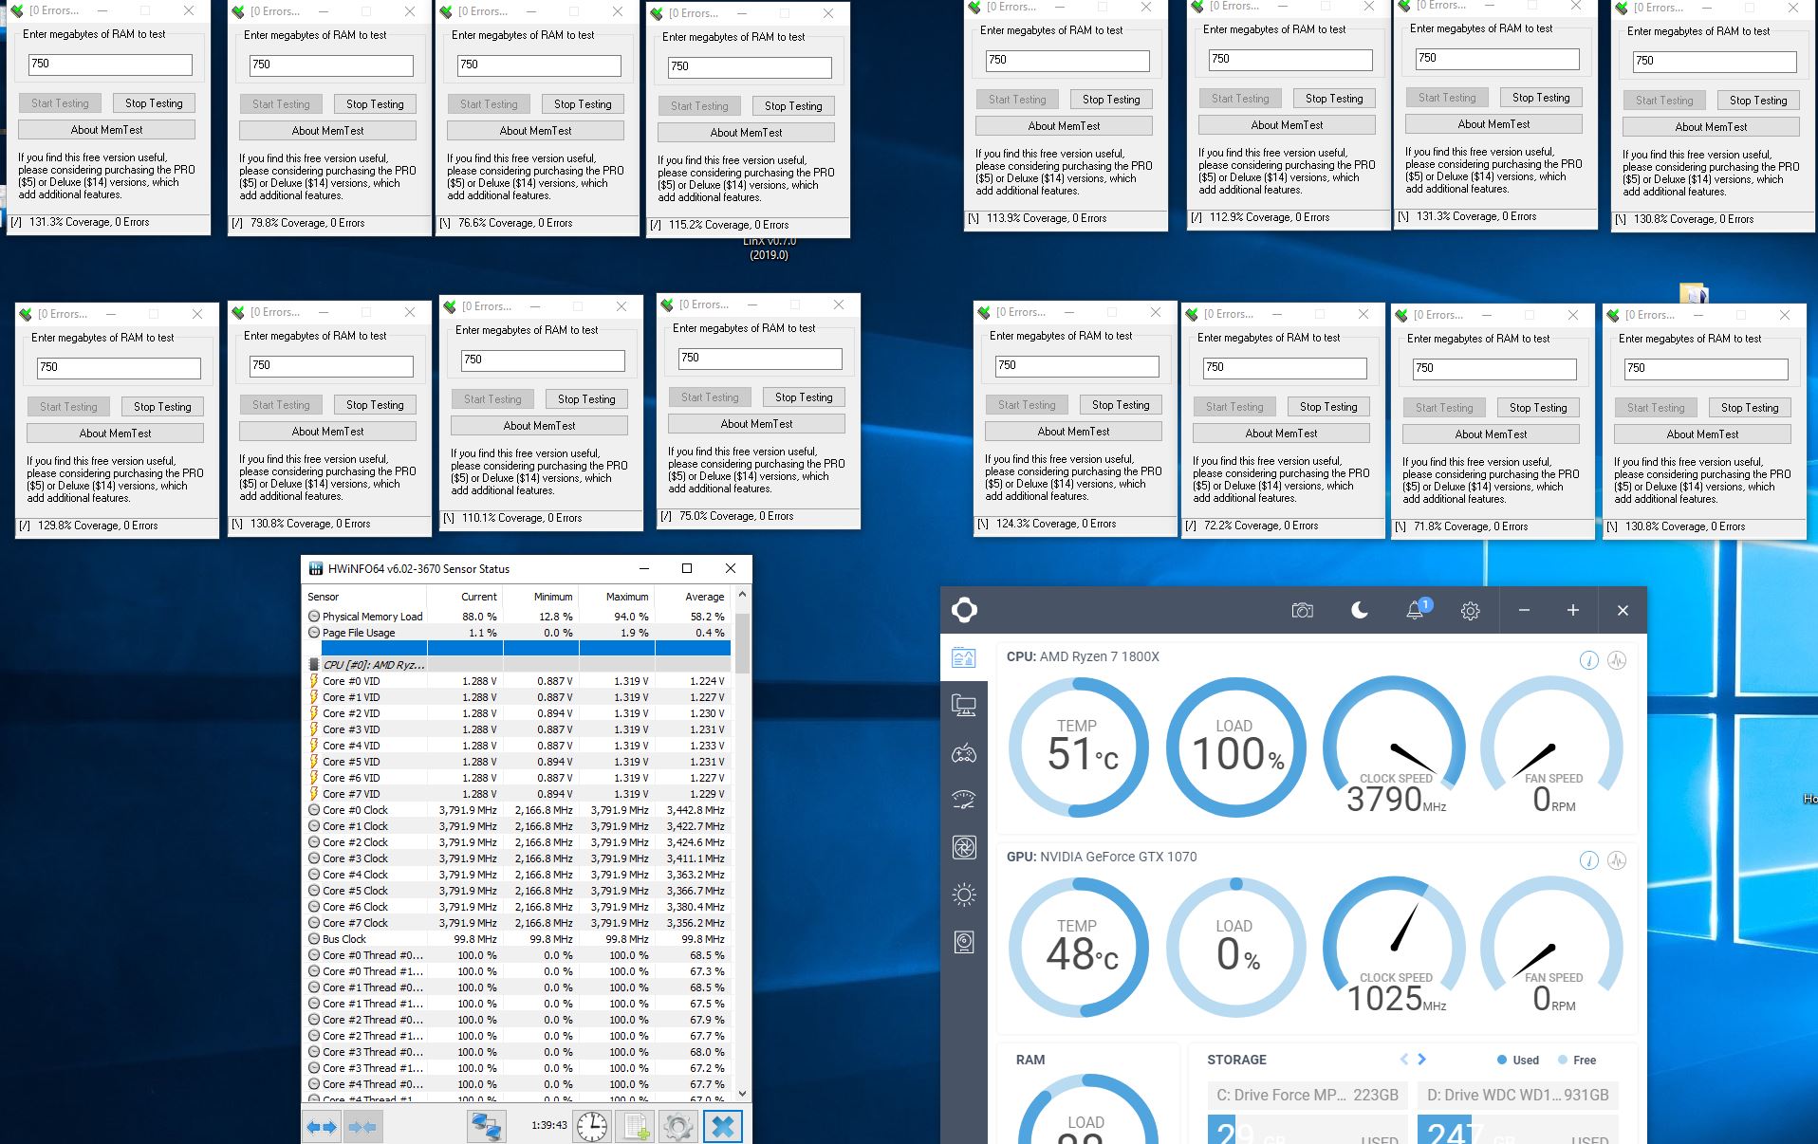This screenshot has height=1144, width=1818.
Task: Open About MemTest in 129.8% coverage window
Action: [115, 434]
